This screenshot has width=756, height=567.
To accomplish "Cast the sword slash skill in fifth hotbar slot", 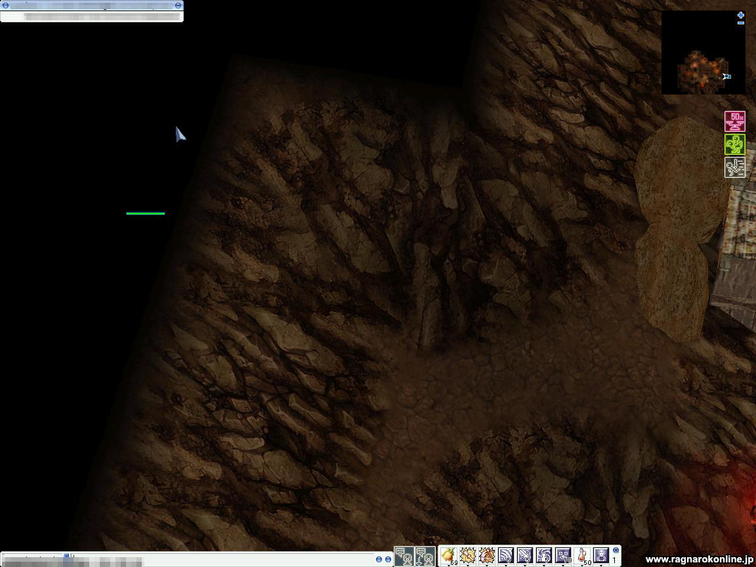I will [x=525, y=555].
